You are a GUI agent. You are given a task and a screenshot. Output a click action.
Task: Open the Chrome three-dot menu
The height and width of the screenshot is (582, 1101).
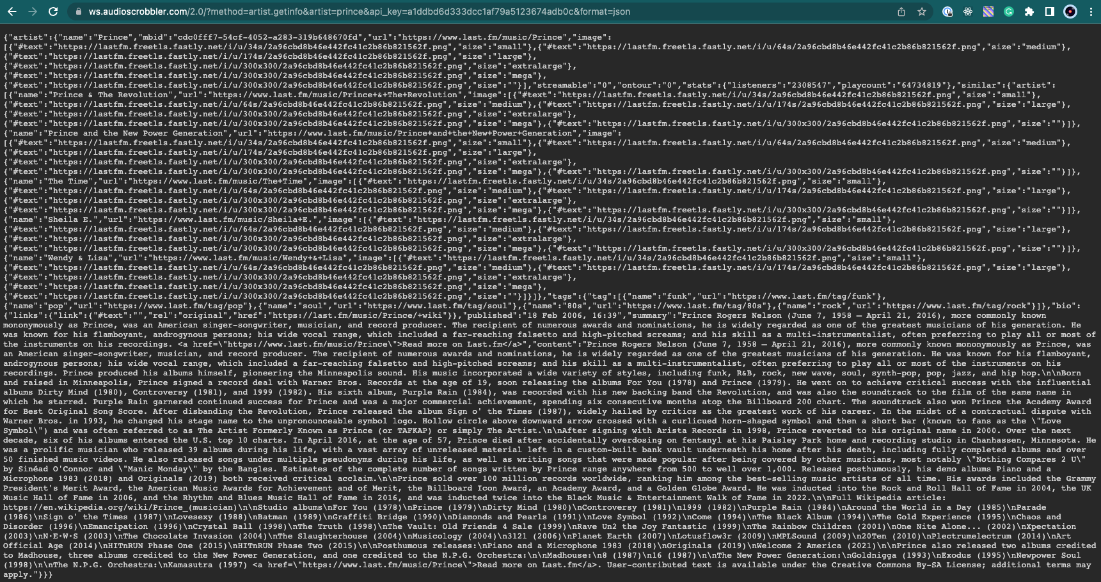1091,12
